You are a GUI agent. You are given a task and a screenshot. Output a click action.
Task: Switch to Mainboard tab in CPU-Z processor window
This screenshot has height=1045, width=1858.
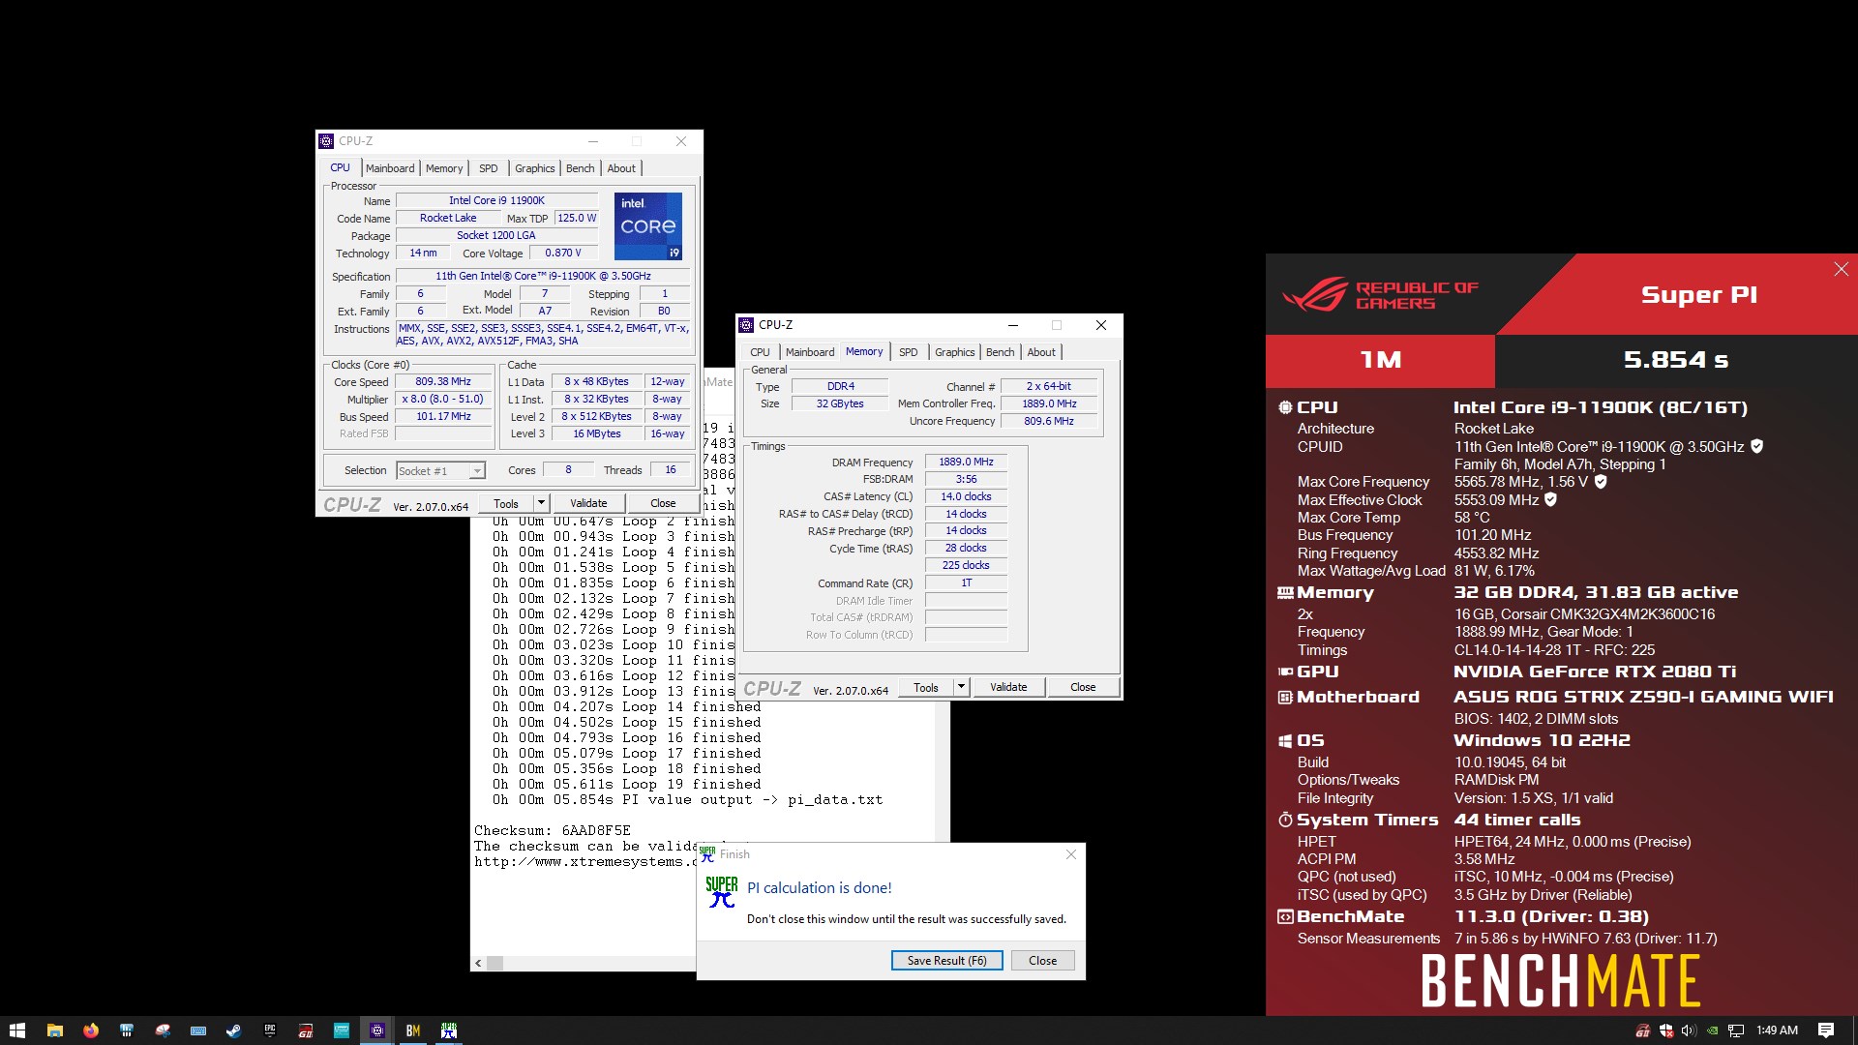[x=390, y=168]
